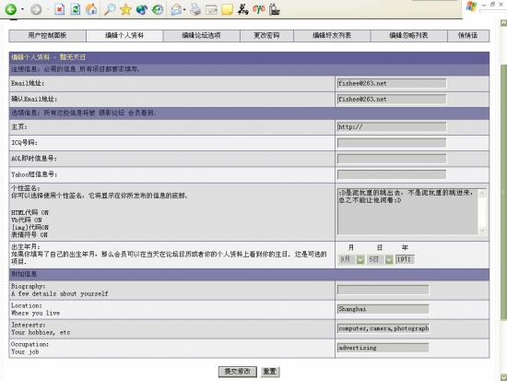Click the AOL即时信息号 input field

(x=392, y=159)
